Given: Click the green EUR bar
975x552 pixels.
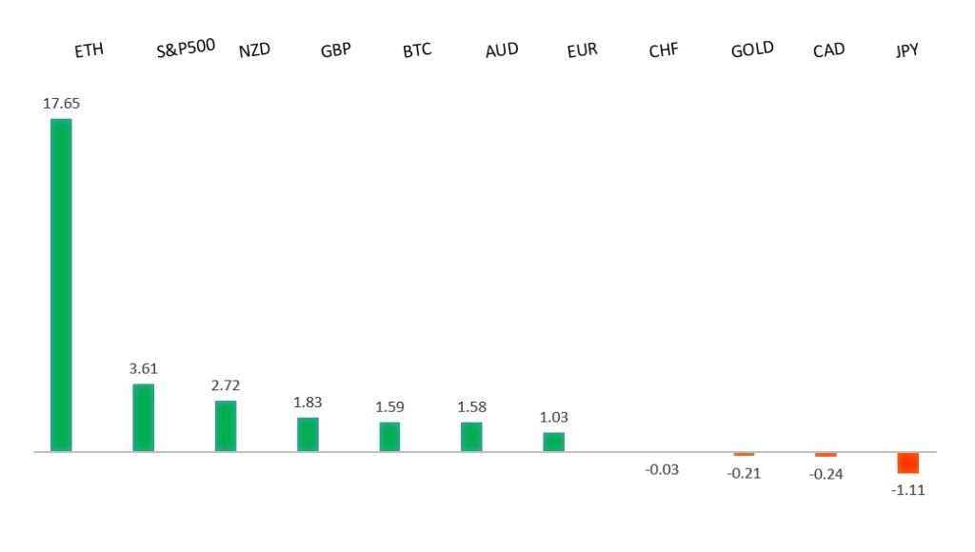Looking at the screenshot, I should (553, 442).
